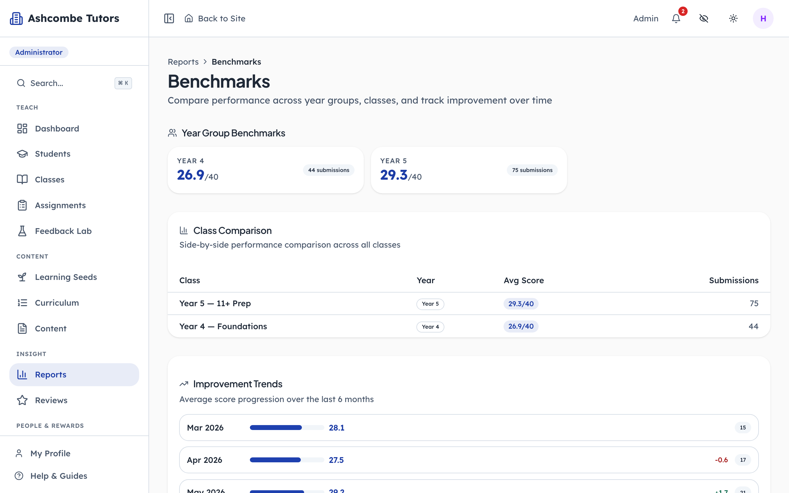Click the Year 5 tag in table
Viewport: 789px width, 493px height.
click(x=430, y=304)
